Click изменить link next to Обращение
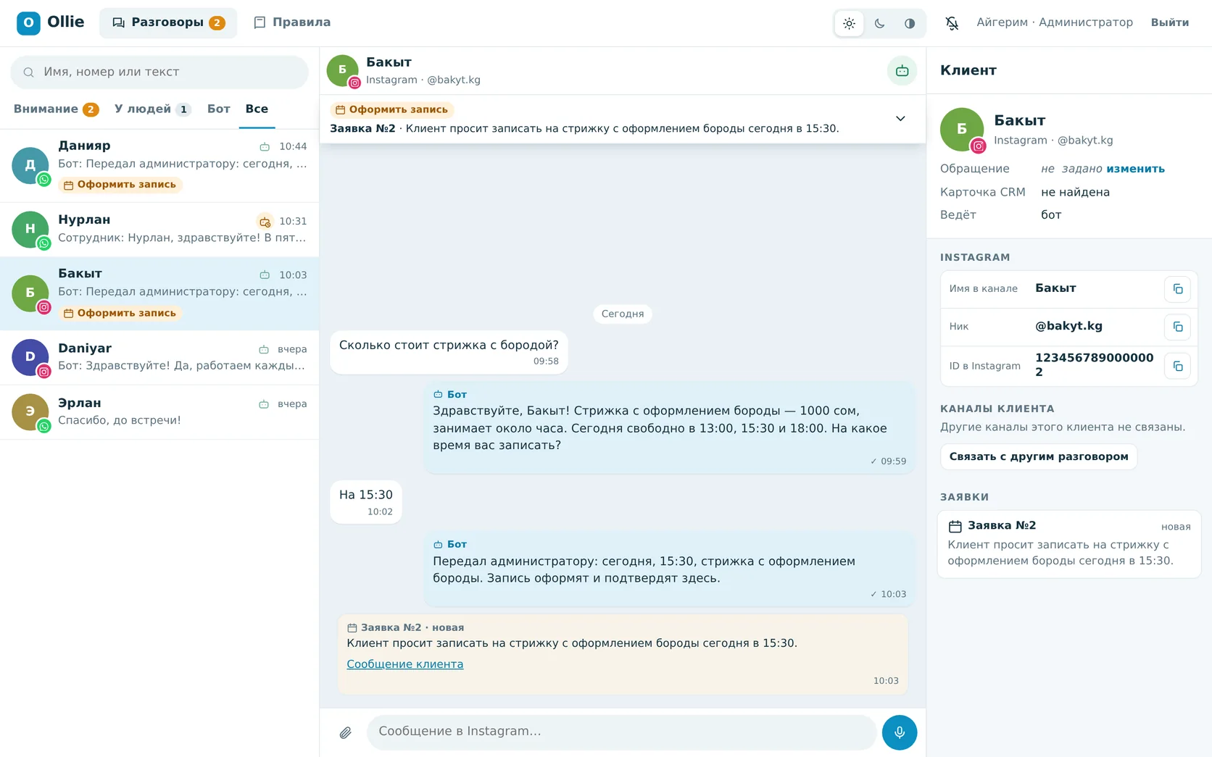 coord(1136,169)
